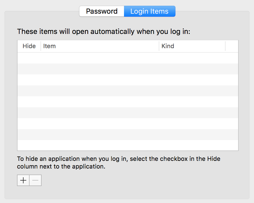Add a login item with plus button
This screenshot has width=254, height=203.
24,181
